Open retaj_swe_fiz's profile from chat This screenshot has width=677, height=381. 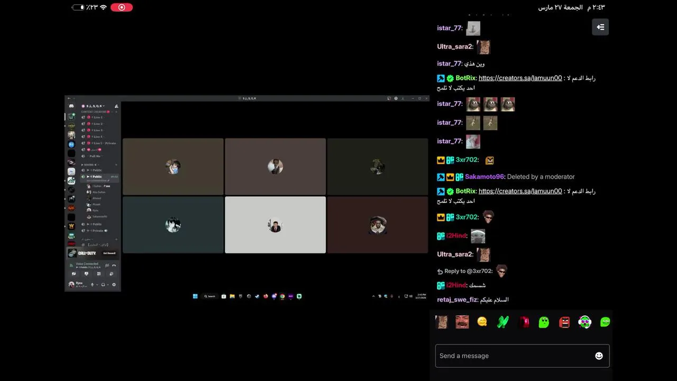pos(457,300)
